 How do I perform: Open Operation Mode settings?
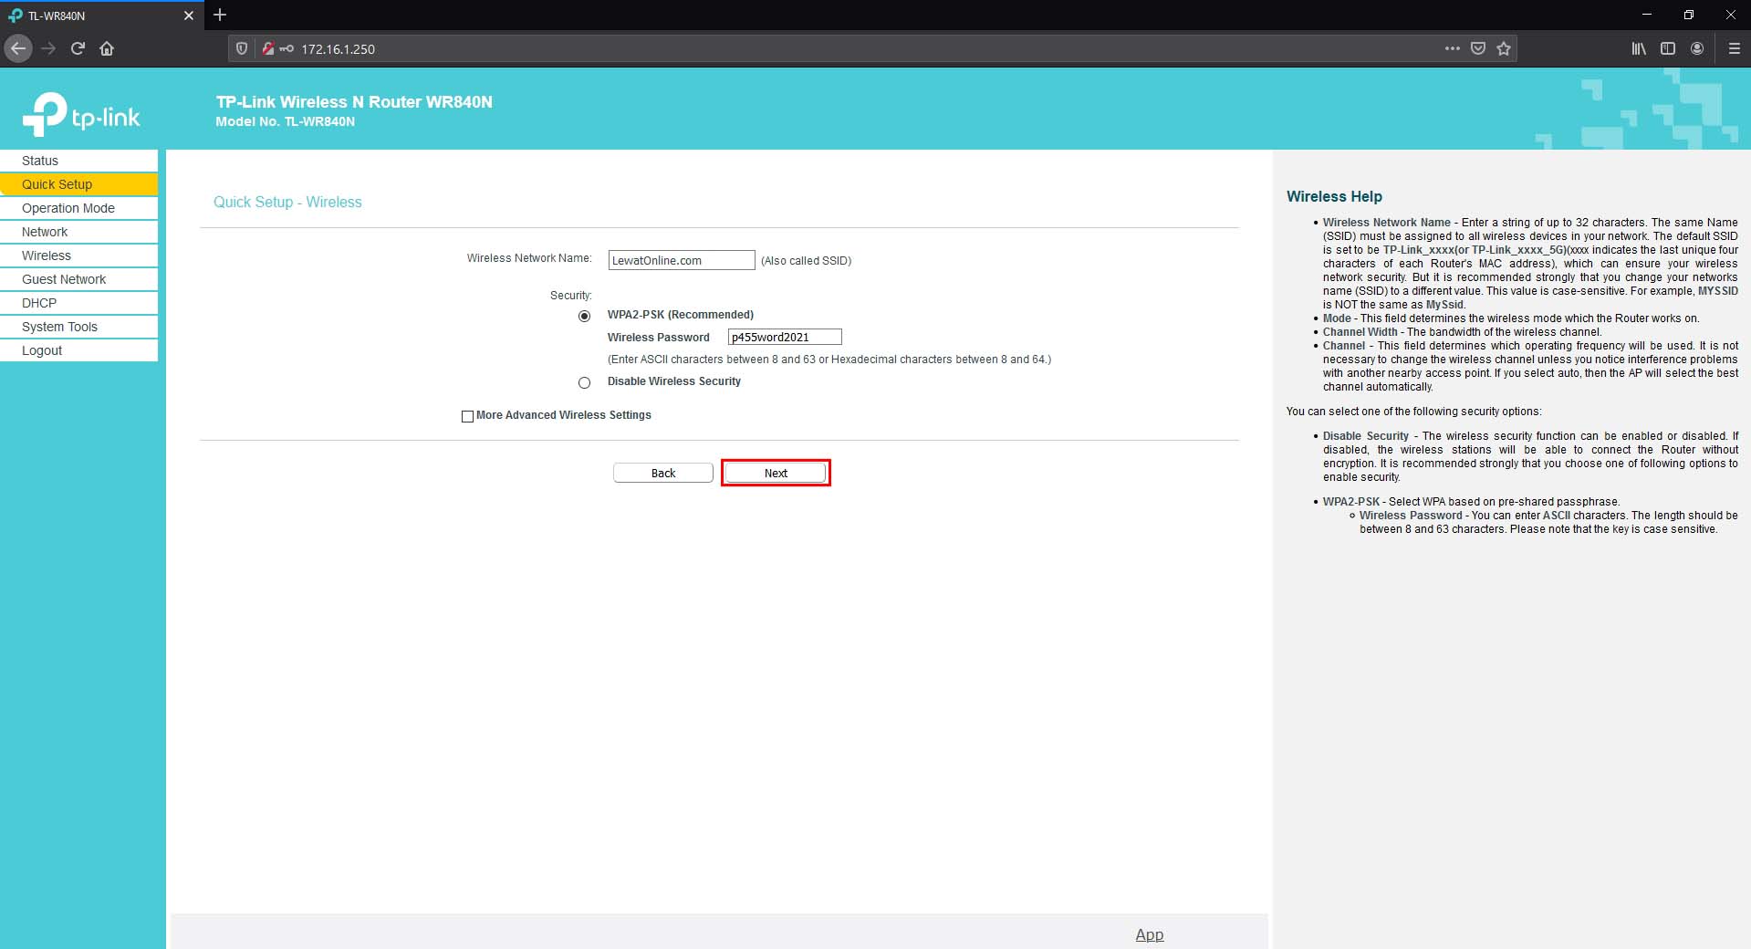pyautogui.click(x=78, y=208)
